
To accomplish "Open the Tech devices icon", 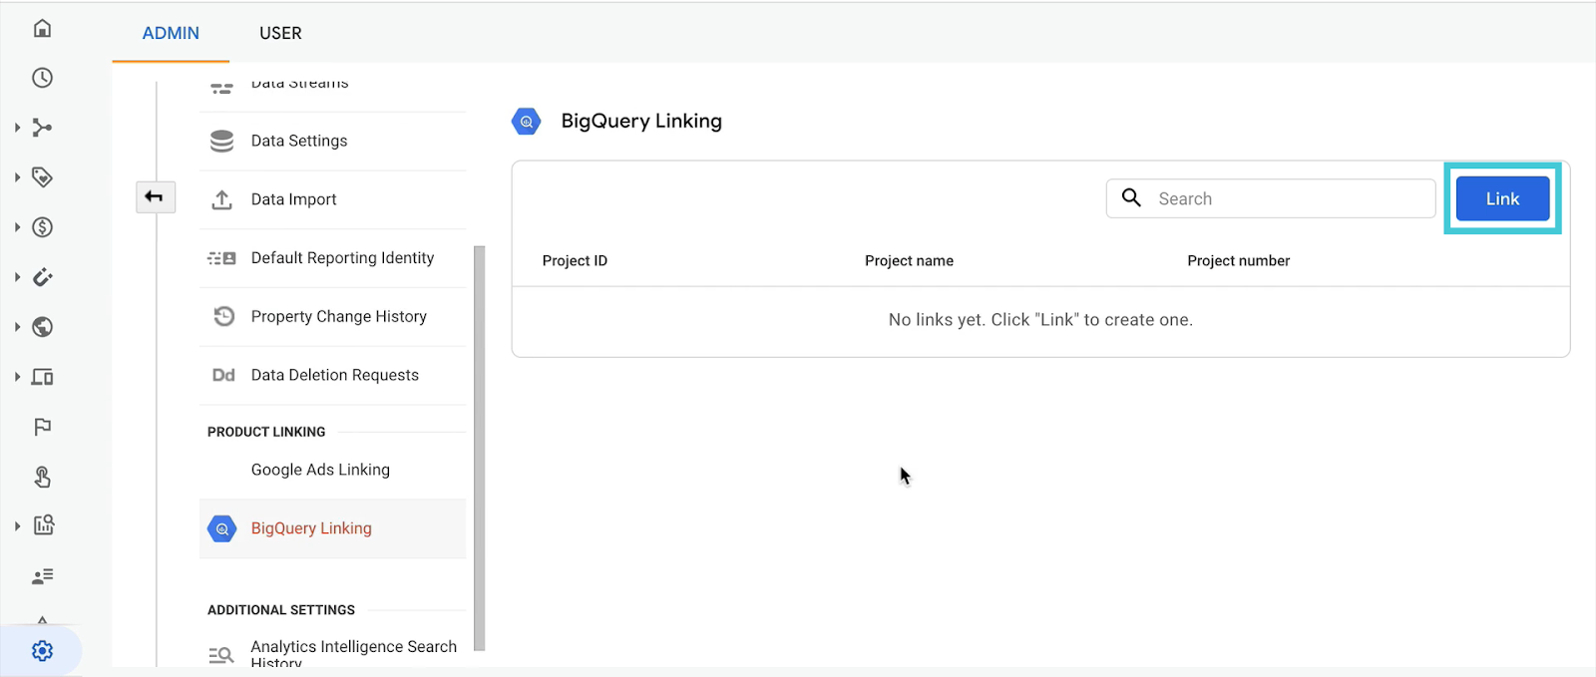I will pyautogui.click(x=42, y=377).
